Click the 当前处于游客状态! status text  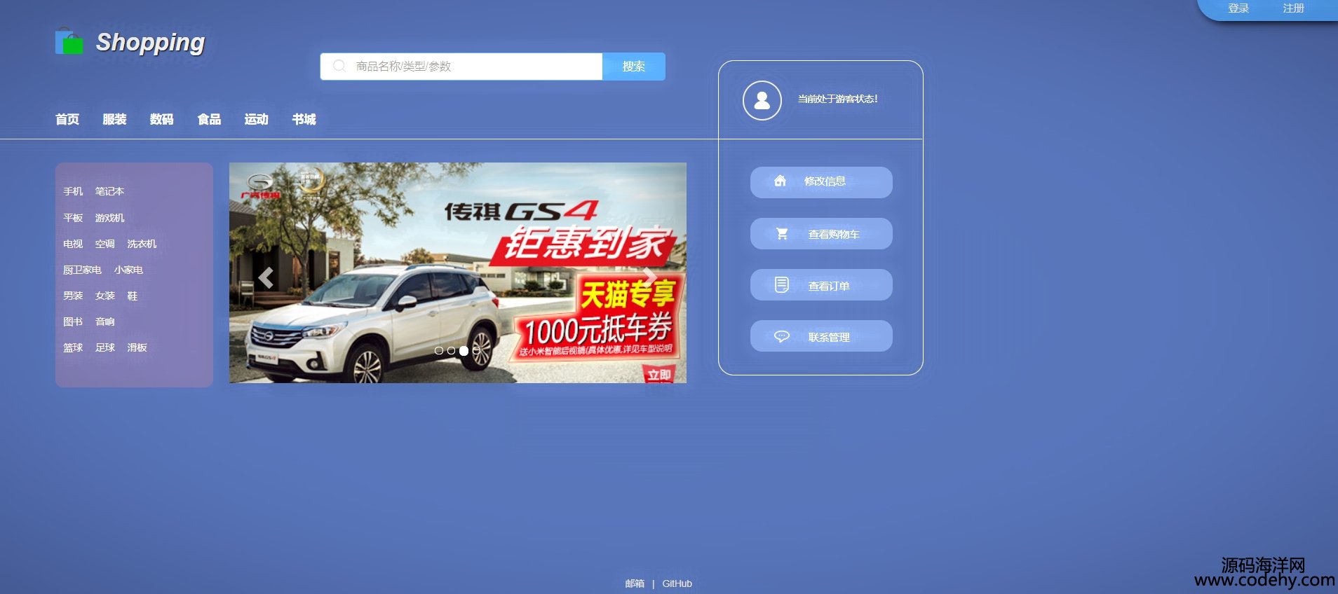[x=837, y=99]
